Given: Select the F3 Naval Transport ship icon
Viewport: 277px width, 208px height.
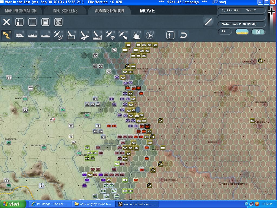Looking at the screenshot, I should [x=32, y=35].
